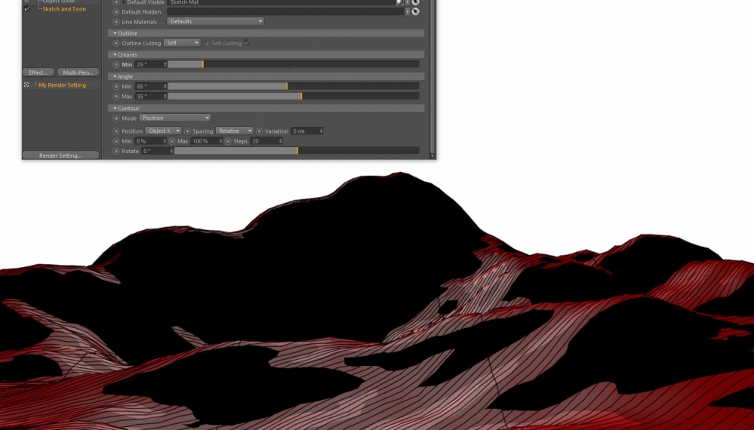Collapse the Angle section header
The width and height of the screenshot is (754, 430).
pos(115,77)
